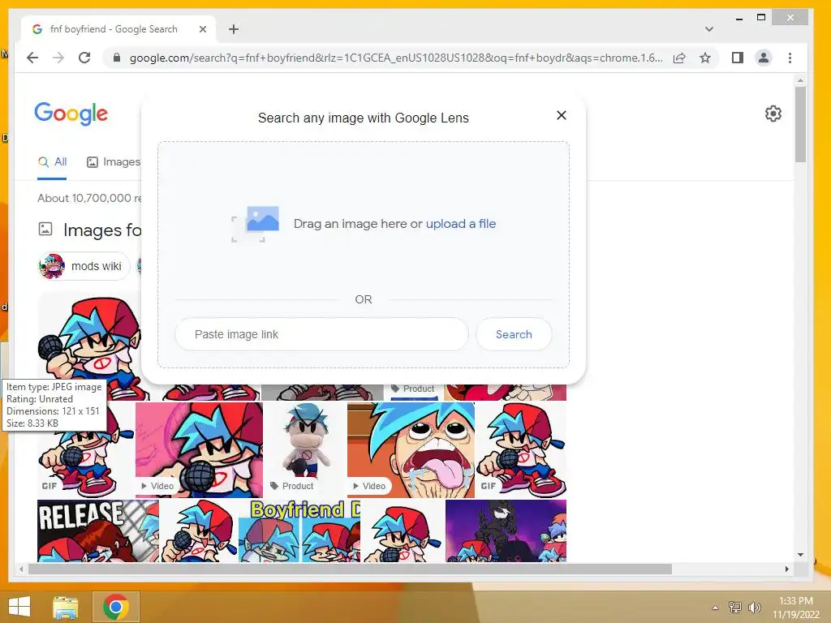Reload the page with the refresh icon
The width and height of the screenshot is (831, 623).
point(84,58)
